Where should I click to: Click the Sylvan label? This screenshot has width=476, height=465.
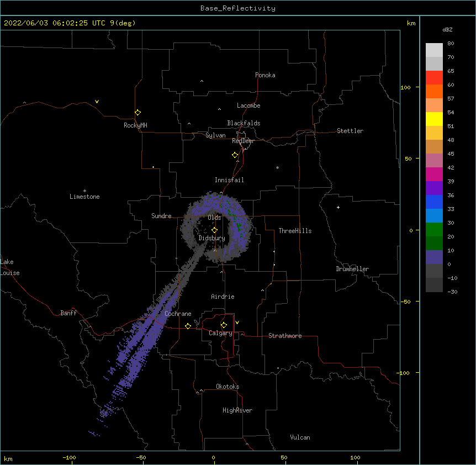[x=215, y=135]
